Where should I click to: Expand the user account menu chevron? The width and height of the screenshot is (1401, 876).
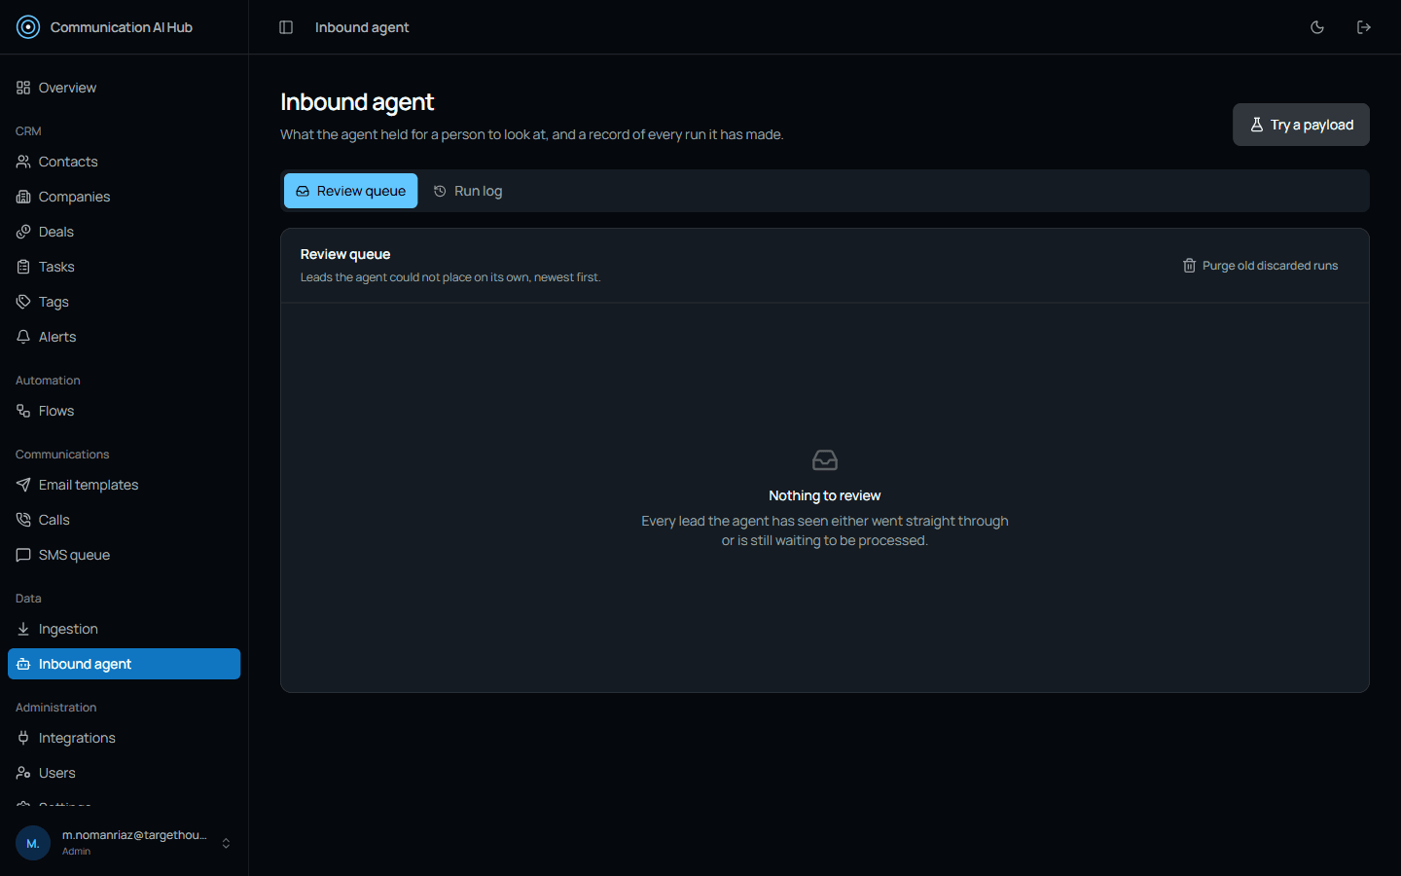226,843
